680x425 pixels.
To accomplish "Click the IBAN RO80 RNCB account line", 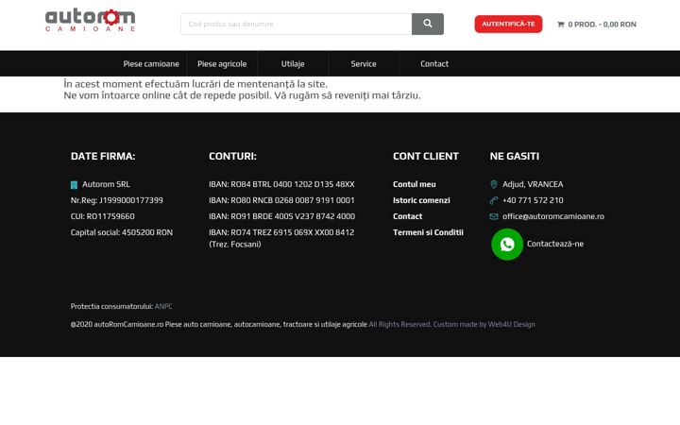I will (281, 200).
